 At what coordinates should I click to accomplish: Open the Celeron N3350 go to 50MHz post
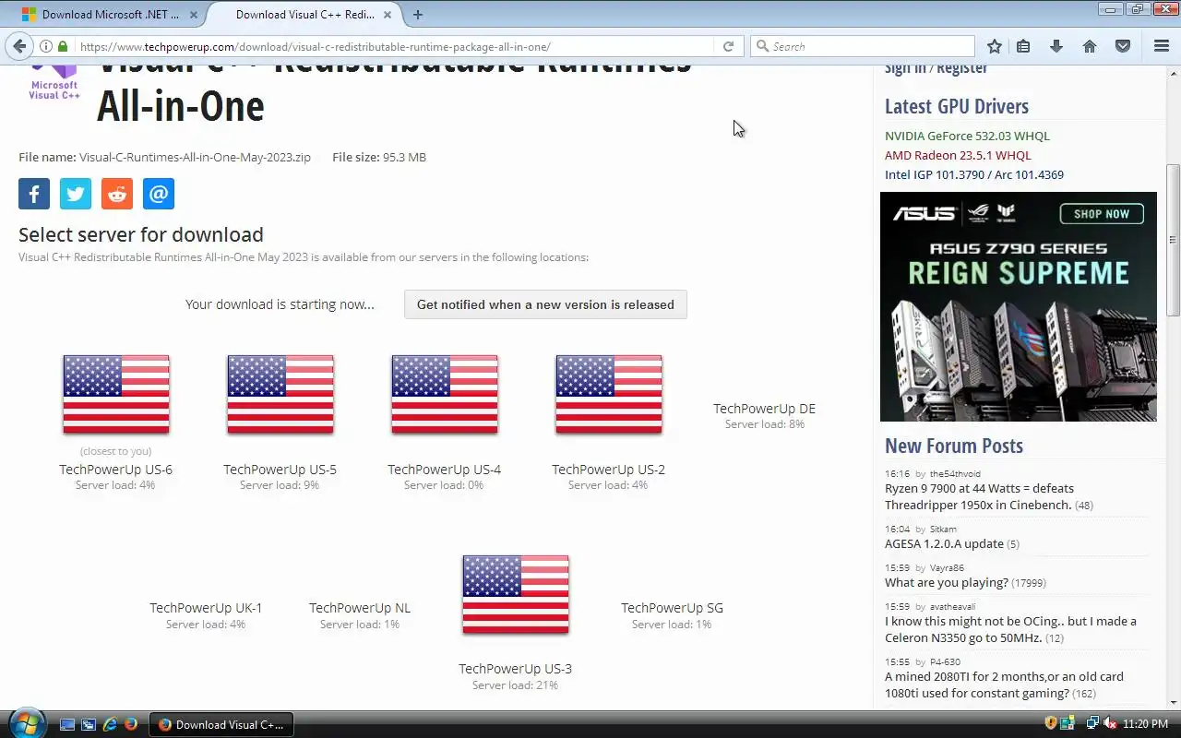pyautogui.click(x=1010, y=629)
